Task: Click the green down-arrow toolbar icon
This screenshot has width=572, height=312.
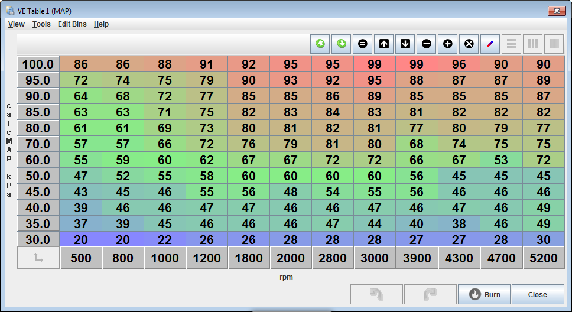Action: 342,44
